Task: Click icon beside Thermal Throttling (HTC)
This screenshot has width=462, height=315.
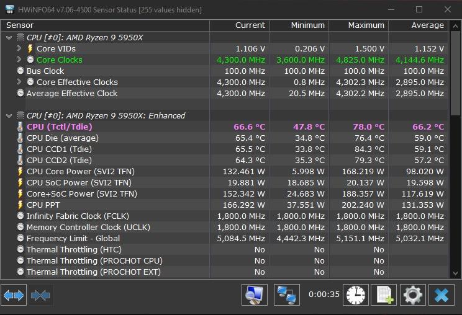Action: pyautogui.click(x=20, y=250)
